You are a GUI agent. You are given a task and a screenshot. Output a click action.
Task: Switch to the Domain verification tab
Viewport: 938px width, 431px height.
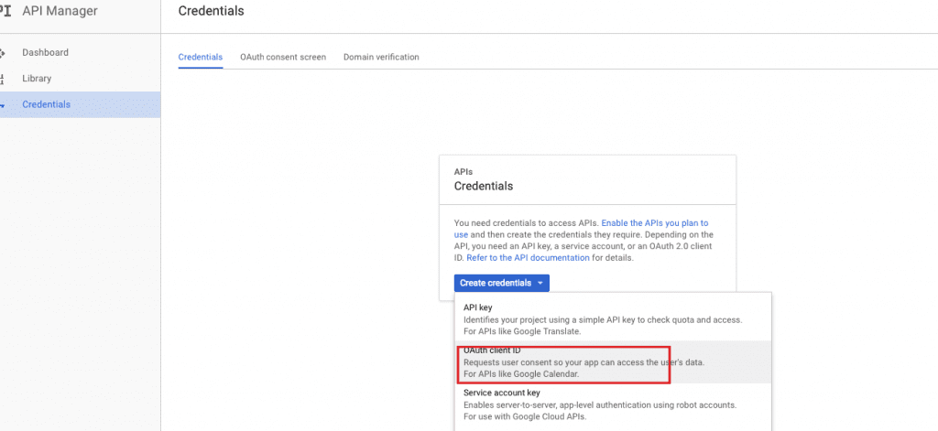tap(381, 58)
